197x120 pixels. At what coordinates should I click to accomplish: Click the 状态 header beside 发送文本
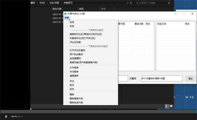pyautogui.click(x=187, y=24)
